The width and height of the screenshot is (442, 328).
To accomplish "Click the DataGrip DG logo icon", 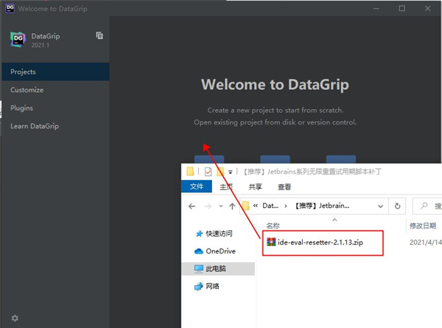I will 18,40.
